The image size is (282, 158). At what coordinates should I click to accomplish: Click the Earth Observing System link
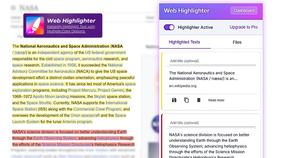[x=55, y=138]
